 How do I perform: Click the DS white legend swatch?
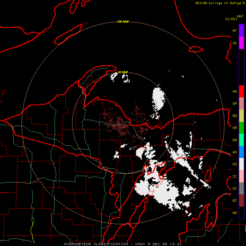(241, 164)
